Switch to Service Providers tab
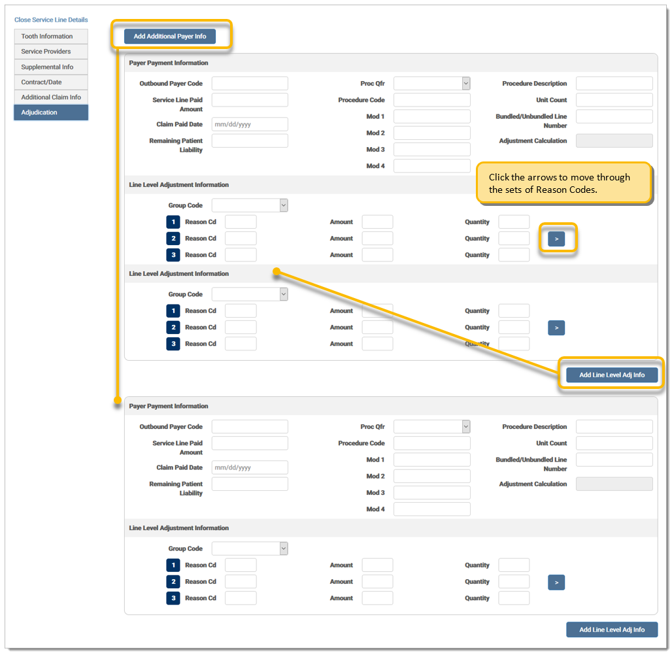Screen dimensions: 672x655 (x=51, y=52)
